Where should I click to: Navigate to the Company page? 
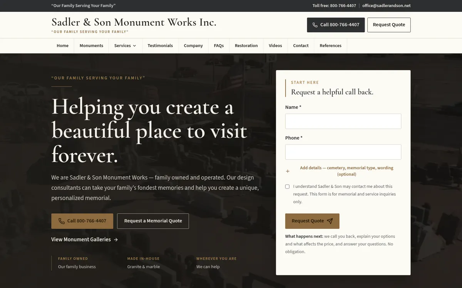pyautogui.click(x=193, y=46)
